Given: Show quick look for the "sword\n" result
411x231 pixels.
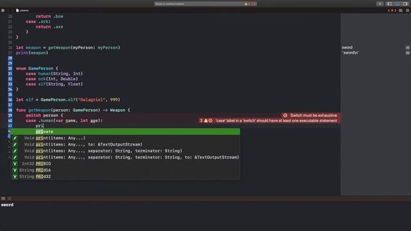Looking at the screenshot, I should click(x=408, y=53).
